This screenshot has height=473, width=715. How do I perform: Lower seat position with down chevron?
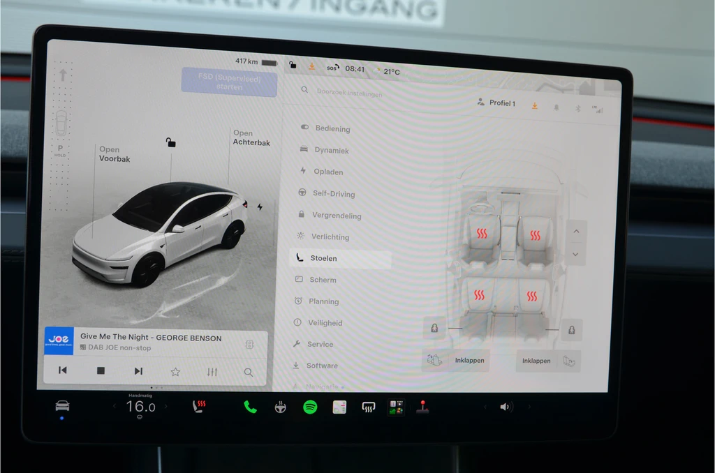point(575,254)
